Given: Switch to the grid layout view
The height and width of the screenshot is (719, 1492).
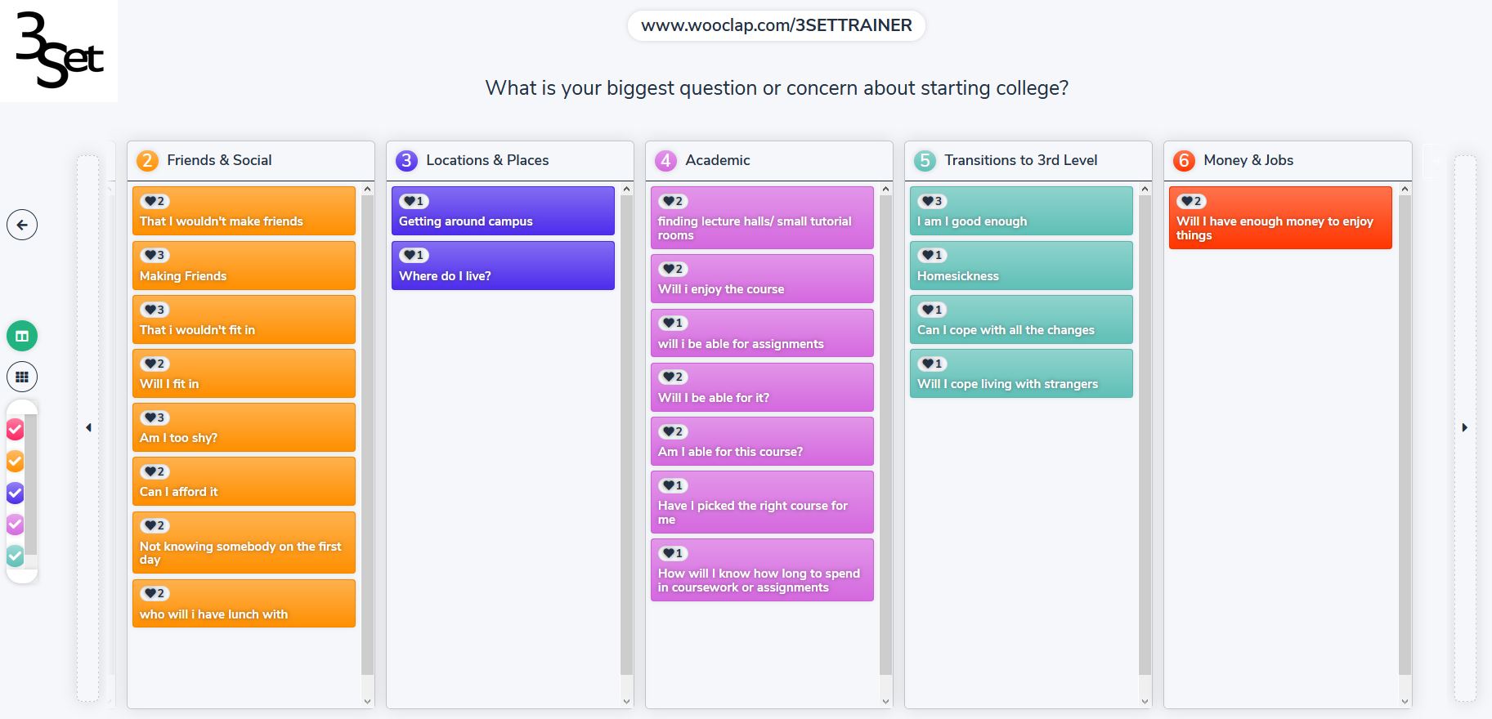Looking at the screenshot, I should point(22,377).
